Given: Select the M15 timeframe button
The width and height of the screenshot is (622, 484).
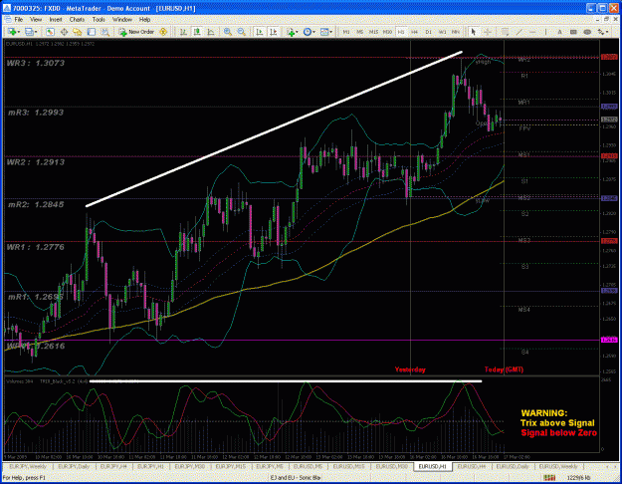Looking at the screenshot, I should tap(373, 32).
